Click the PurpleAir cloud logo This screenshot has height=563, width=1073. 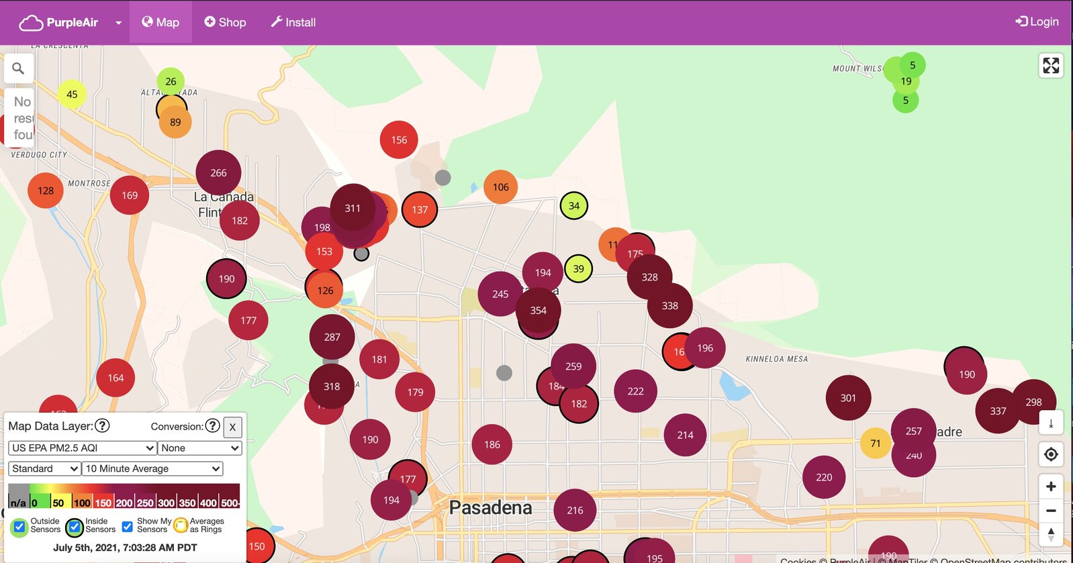tap(31, 23)
